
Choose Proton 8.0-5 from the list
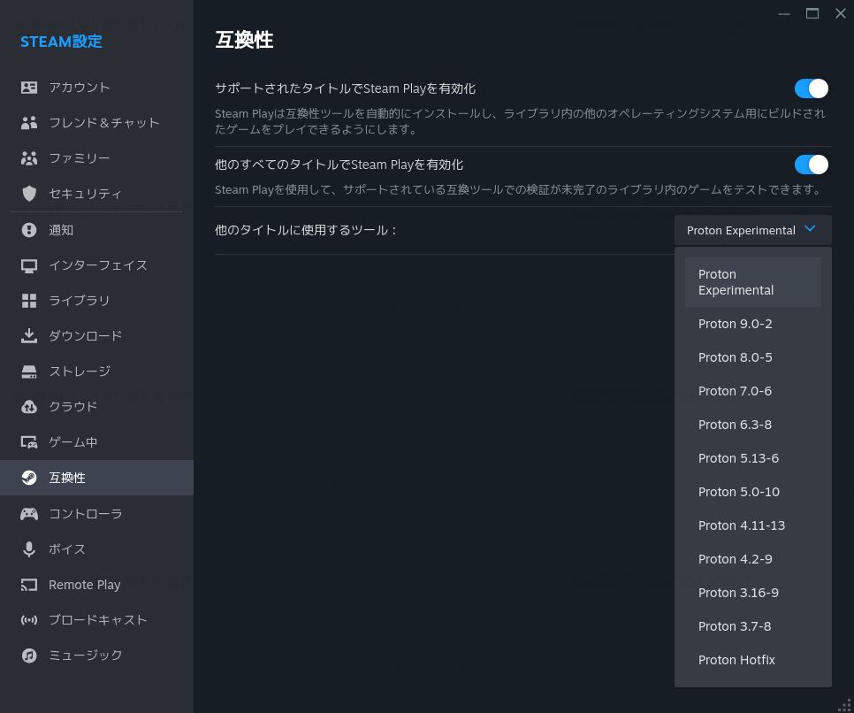click(752, 357)
